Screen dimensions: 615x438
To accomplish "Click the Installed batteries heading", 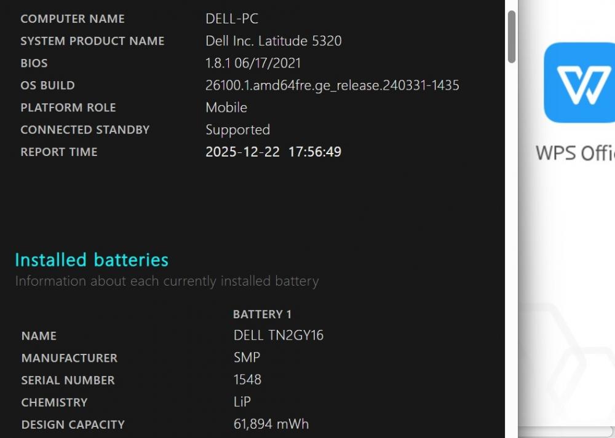I will coord(92,260).
